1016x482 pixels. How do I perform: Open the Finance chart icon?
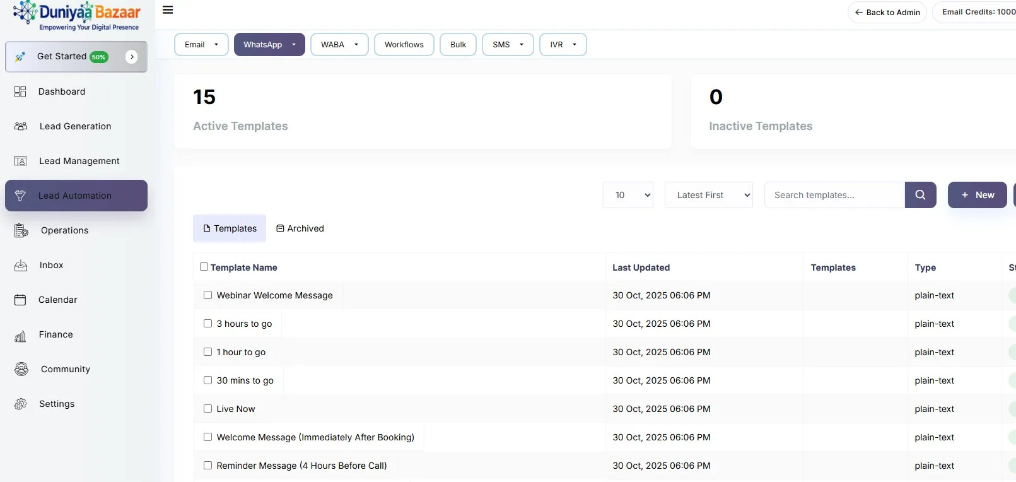[x=20, y=336]
